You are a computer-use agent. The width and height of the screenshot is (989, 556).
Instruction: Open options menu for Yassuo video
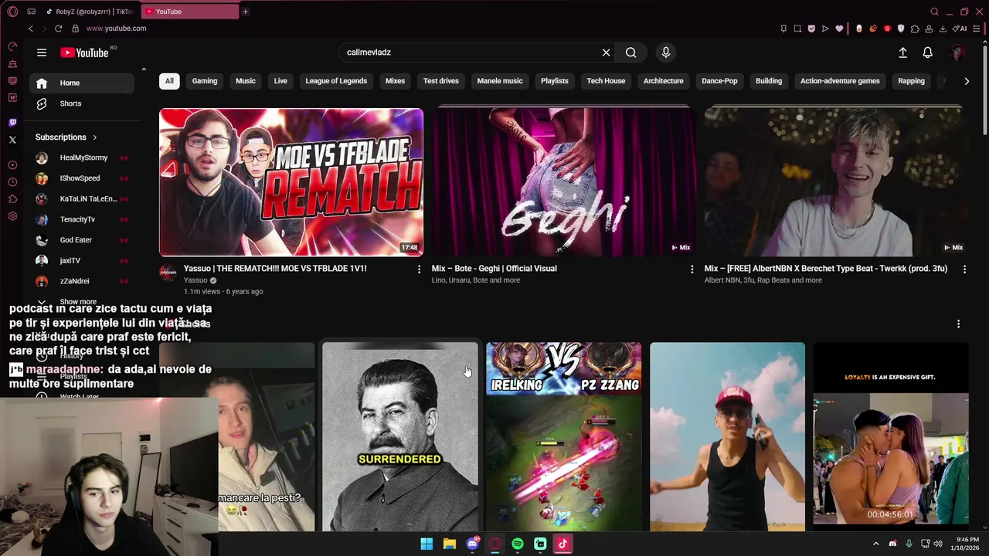(x=420, y=269)
